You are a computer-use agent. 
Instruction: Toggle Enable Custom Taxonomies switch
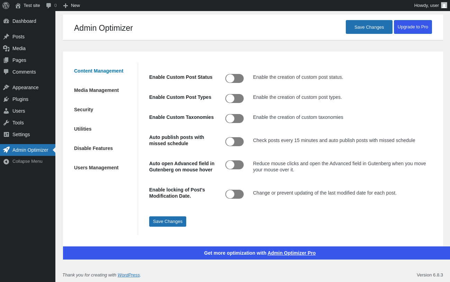(234, 119)
